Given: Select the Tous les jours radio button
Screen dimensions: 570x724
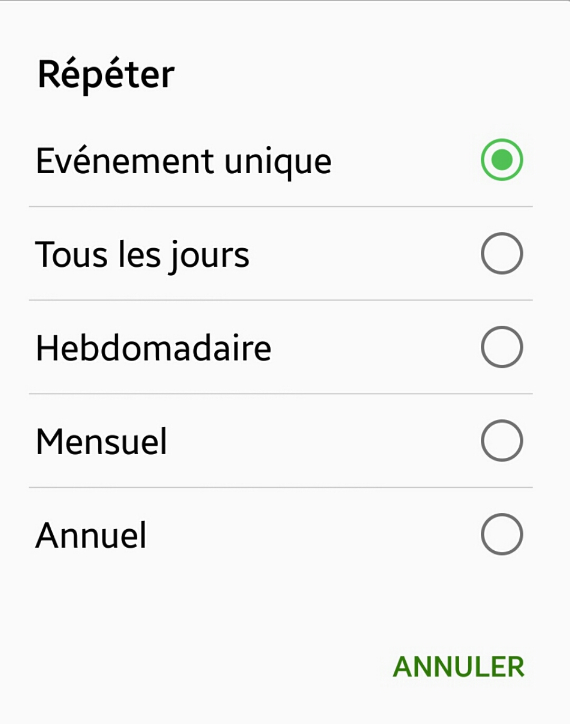Looking at the screenshot, I should (x=501, y=253).
